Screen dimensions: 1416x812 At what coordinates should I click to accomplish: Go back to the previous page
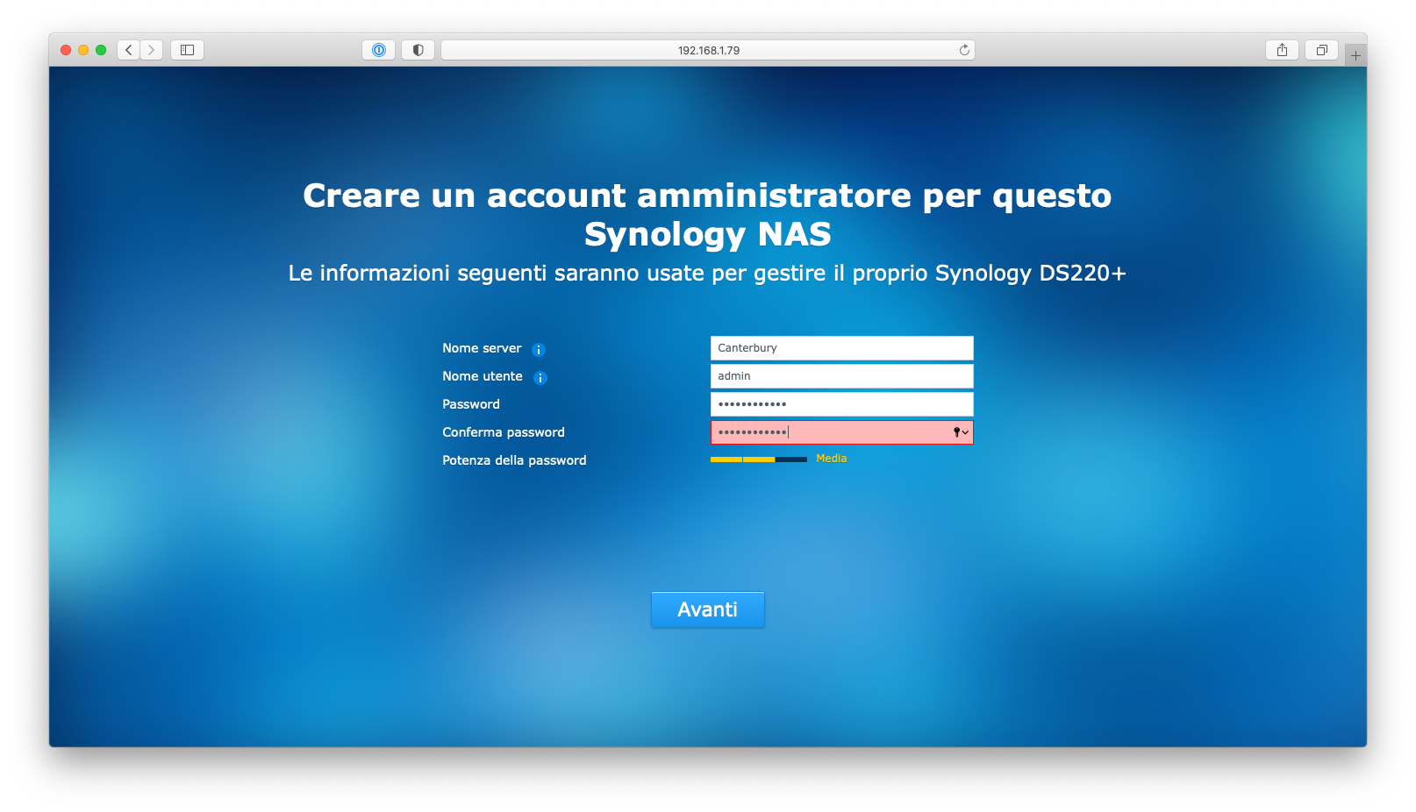click(129, 50)
